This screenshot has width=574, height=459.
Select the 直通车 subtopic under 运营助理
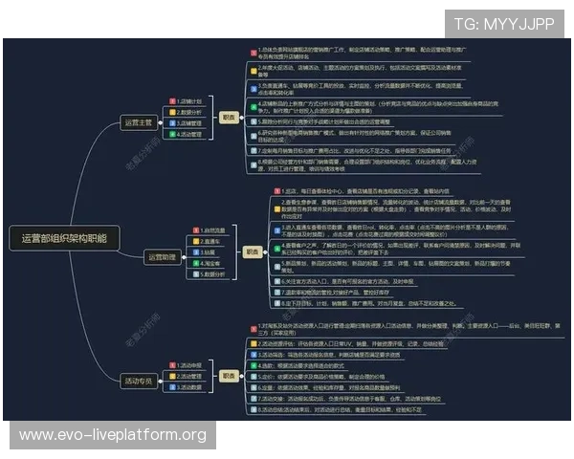[214, 242]
